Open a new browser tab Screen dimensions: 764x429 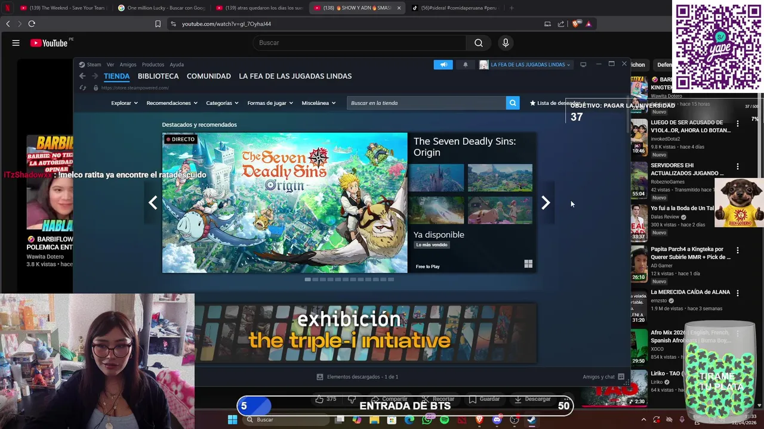click(x=512, y=8)
